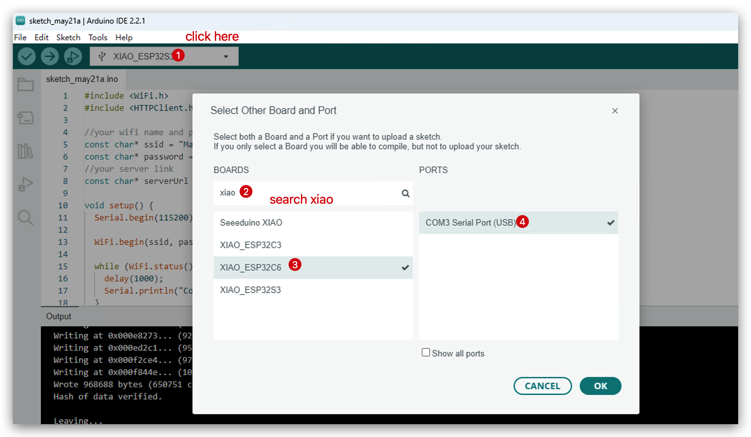Viewport: 751px width, 437px height.
Task: Click code line 1 with #include <WiFi.h>
Action: tap(126, 96)
